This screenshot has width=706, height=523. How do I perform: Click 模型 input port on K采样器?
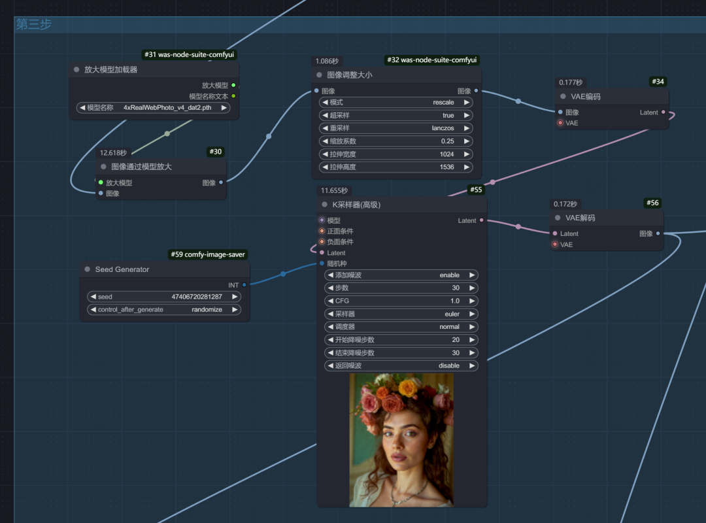(x=322, y=220)
